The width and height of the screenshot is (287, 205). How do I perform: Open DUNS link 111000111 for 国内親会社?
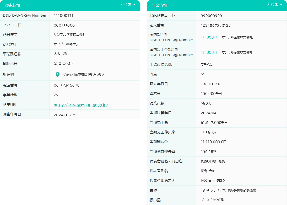(x=210, y=37)
